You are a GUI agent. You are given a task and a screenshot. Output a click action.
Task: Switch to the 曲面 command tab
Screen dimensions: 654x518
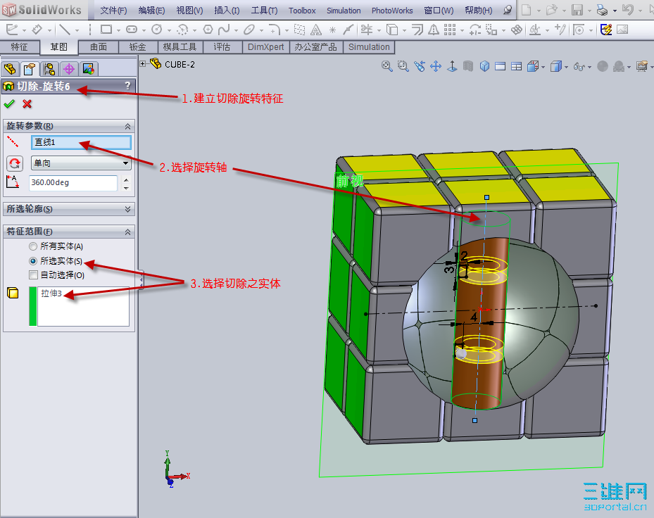coord(99,47)
